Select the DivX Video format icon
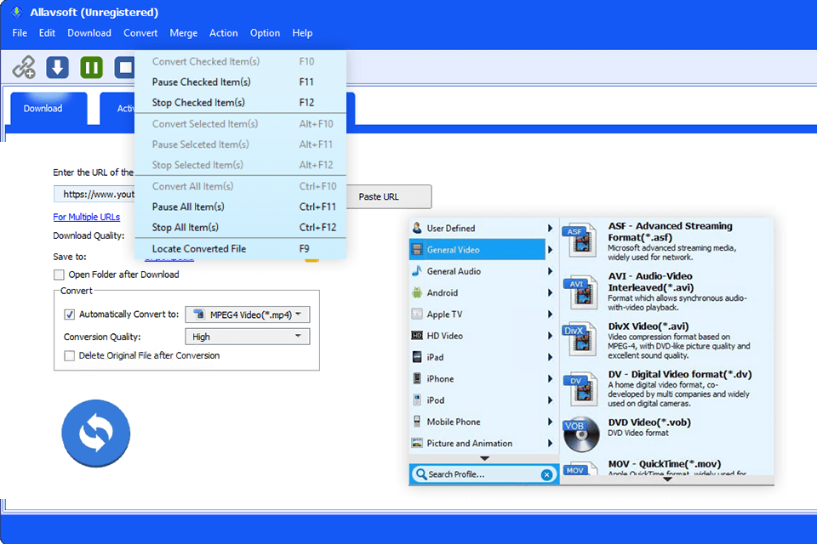The height and width of the screenshot is (544, 817). coord(581,340)
